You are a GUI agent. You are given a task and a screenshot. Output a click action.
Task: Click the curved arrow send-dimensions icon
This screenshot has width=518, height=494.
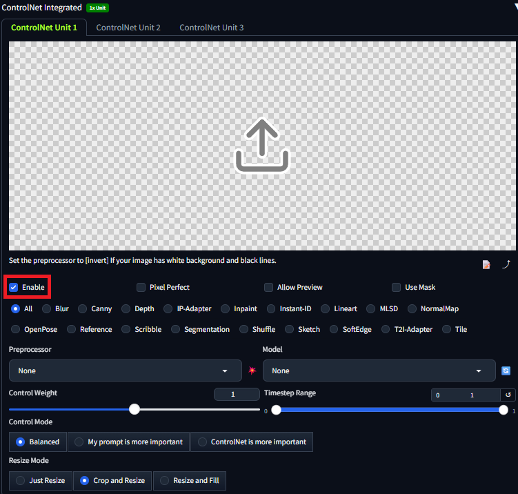tap(506, 264)
